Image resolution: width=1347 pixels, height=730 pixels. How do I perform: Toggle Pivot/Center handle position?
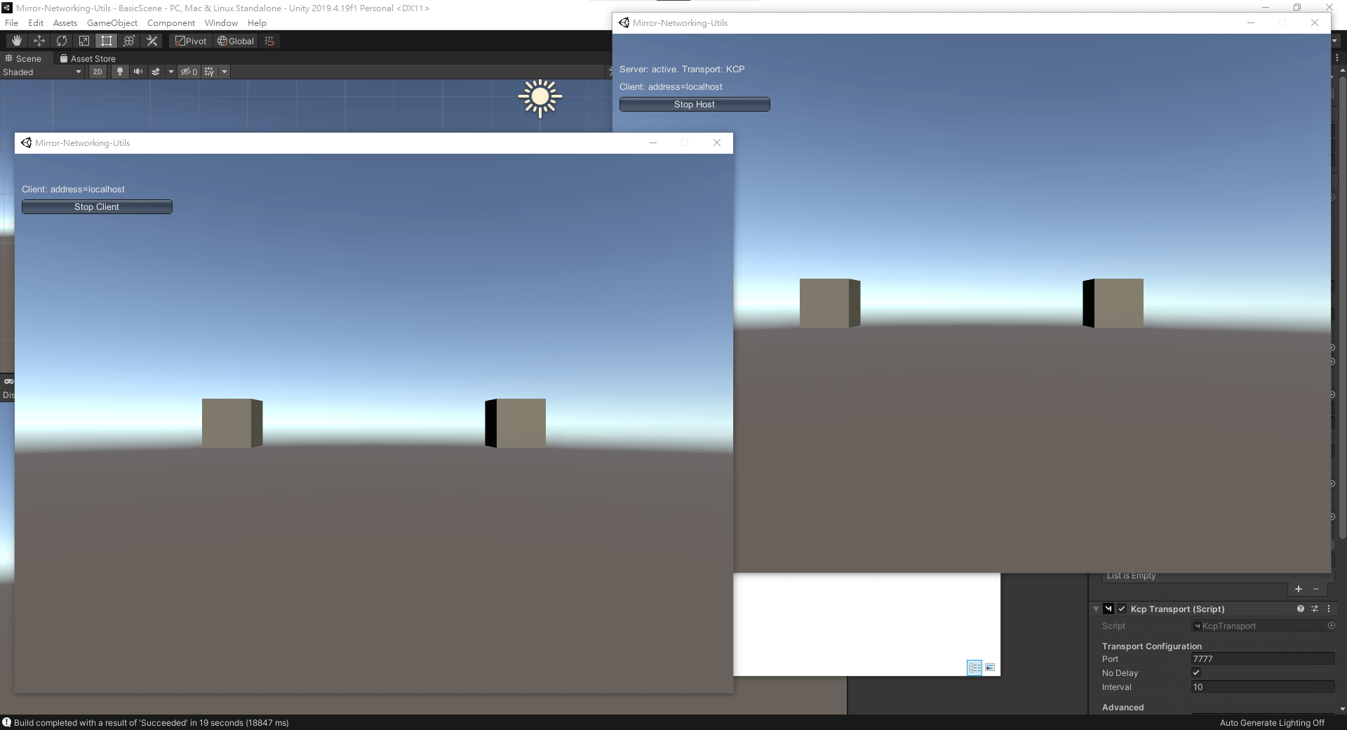pos(191,41)
